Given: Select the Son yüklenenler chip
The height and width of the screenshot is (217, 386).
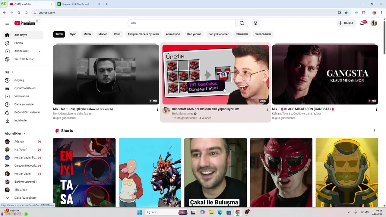Looking at the screenshot, I should (219, 34).
